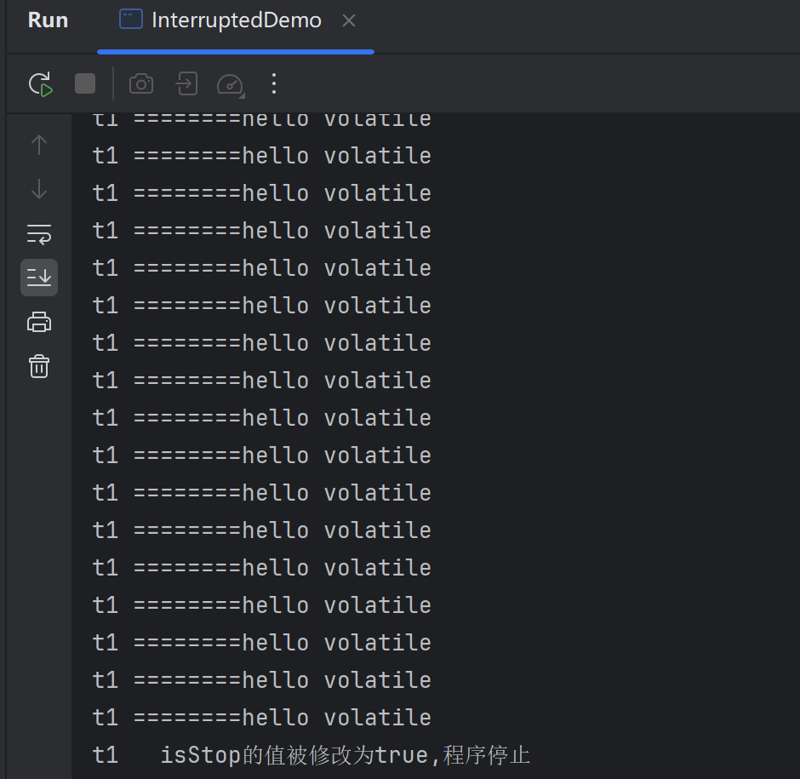Click the final line with isStop的值被修改为true
This screenshot has width=800, height=779.
click(x=311, y=755)
